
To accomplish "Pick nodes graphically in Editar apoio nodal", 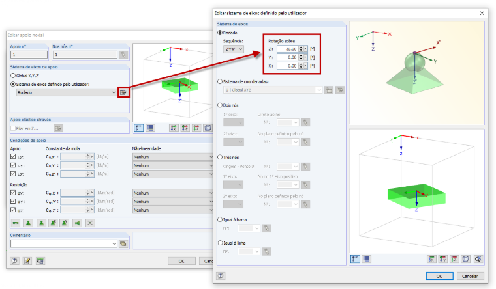I will 123,55.
